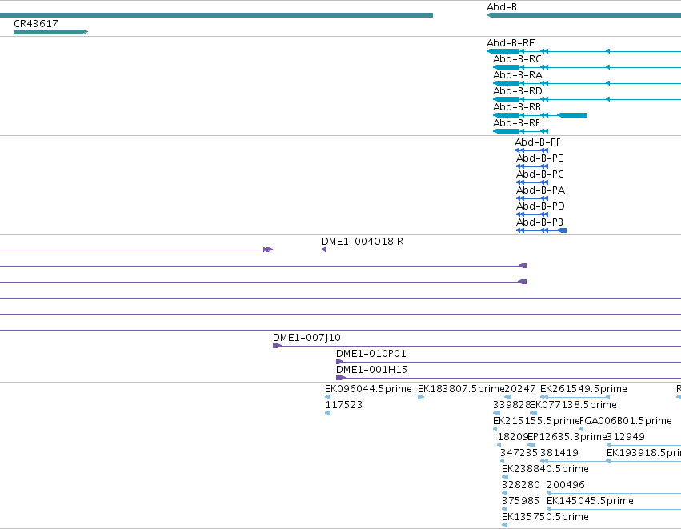
Task: Click the EK238840.5prime EST label
Action: [545, 470]
